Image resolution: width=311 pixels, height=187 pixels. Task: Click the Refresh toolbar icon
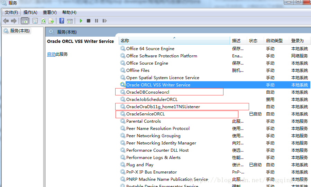[x=43, y=21]
